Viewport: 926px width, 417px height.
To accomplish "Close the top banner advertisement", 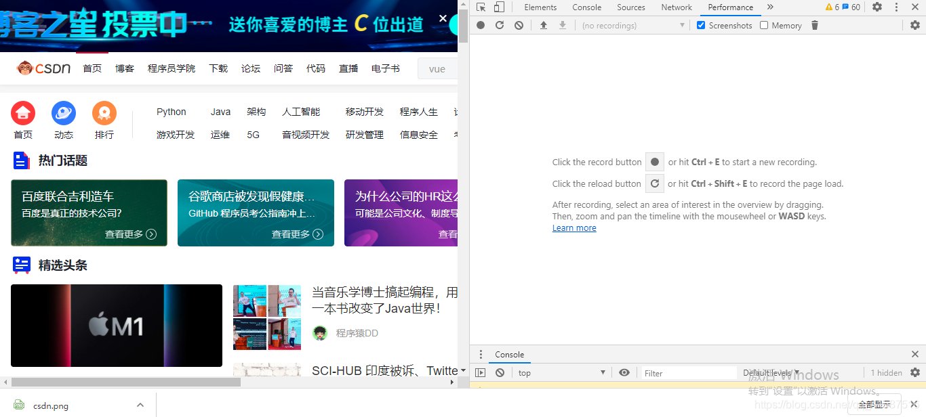I will point(443,18).
